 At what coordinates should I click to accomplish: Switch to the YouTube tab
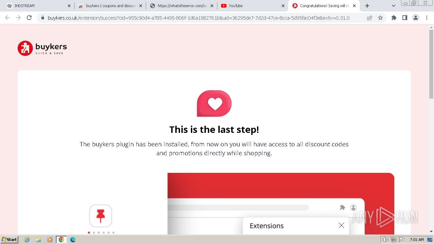point(252,6)
